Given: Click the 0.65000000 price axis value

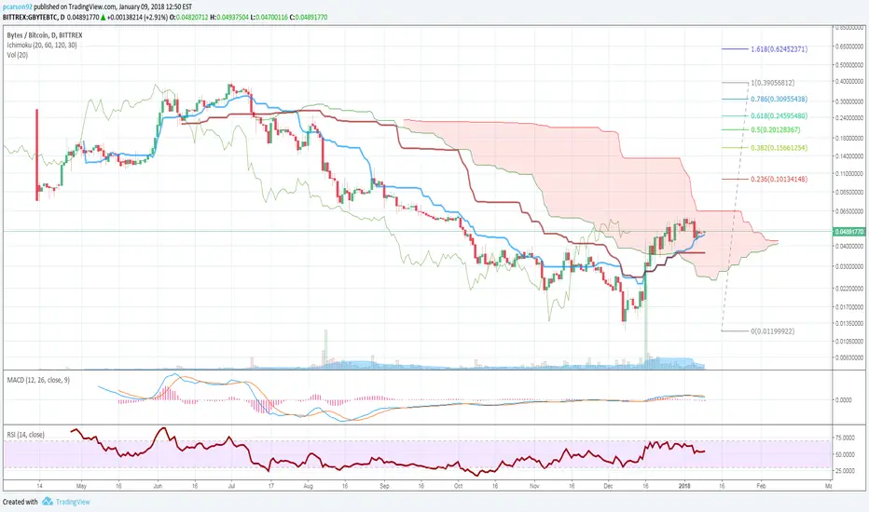Looking at the screenshot, I should (x=849, y=47).
